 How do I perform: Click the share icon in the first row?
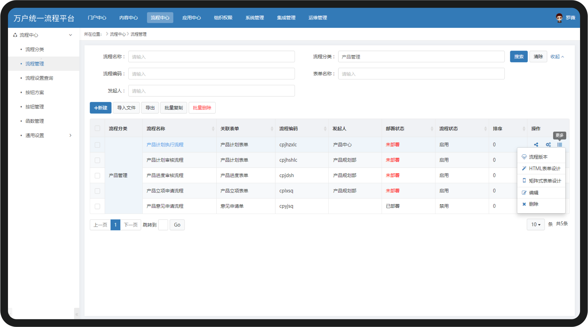(536, 145)
